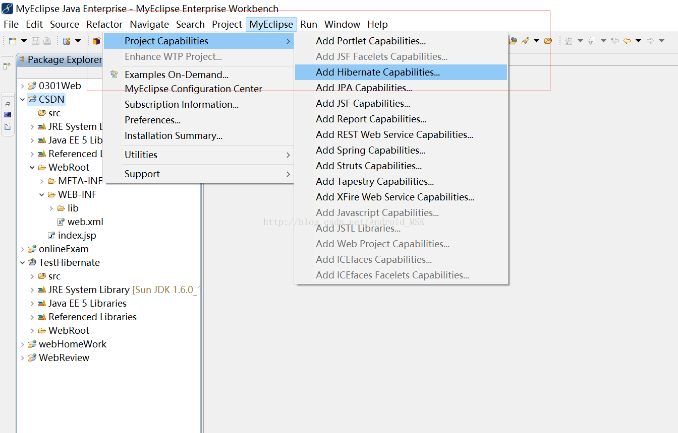Open the File menu
This screenshot has width=678, height=433.
[11, 24]
